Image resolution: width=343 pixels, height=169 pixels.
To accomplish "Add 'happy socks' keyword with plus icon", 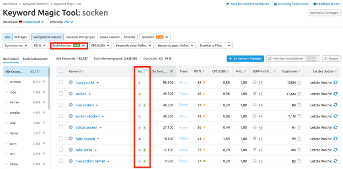I will pyautogui.click(x=70, y=83).
